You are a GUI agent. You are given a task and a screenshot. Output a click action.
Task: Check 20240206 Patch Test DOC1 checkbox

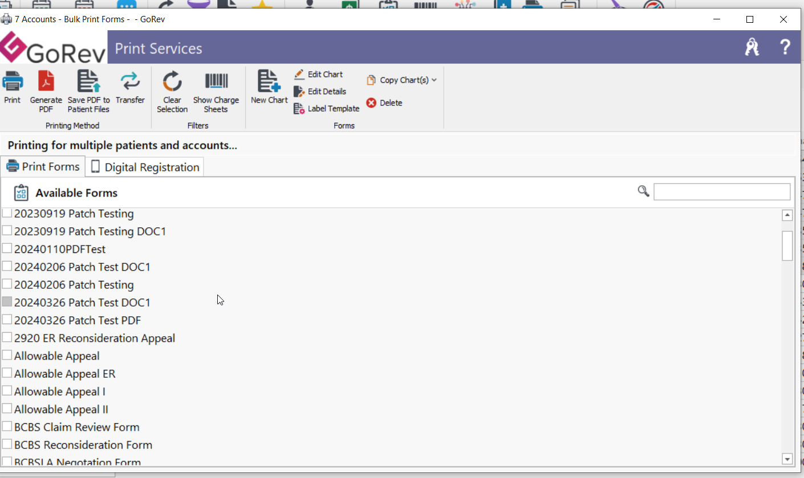tap(7, 266)
